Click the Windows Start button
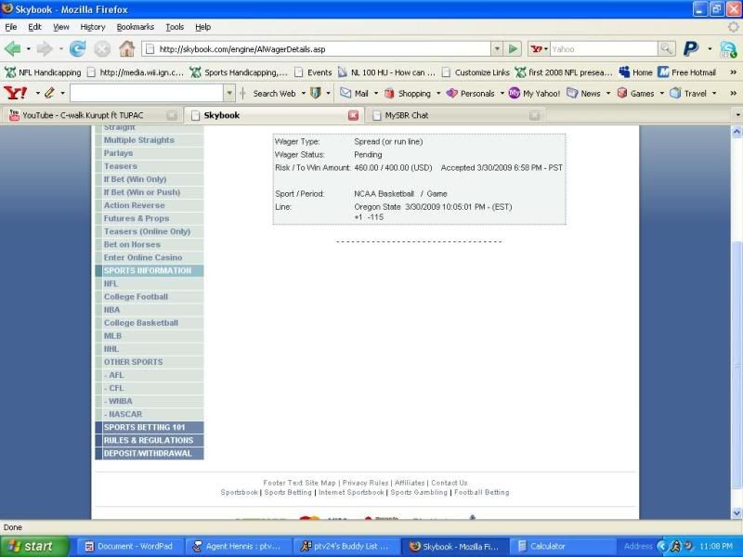743x557 pixels. 34,546
